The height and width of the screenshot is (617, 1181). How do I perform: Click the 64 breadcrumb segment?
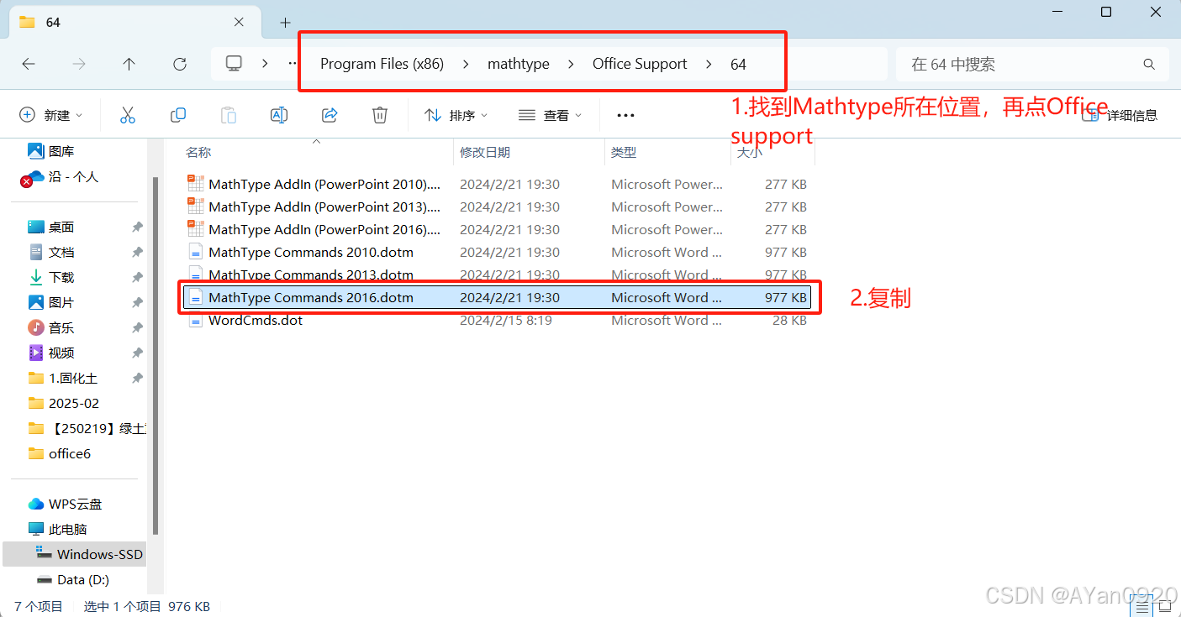click(x=738, y=64)
